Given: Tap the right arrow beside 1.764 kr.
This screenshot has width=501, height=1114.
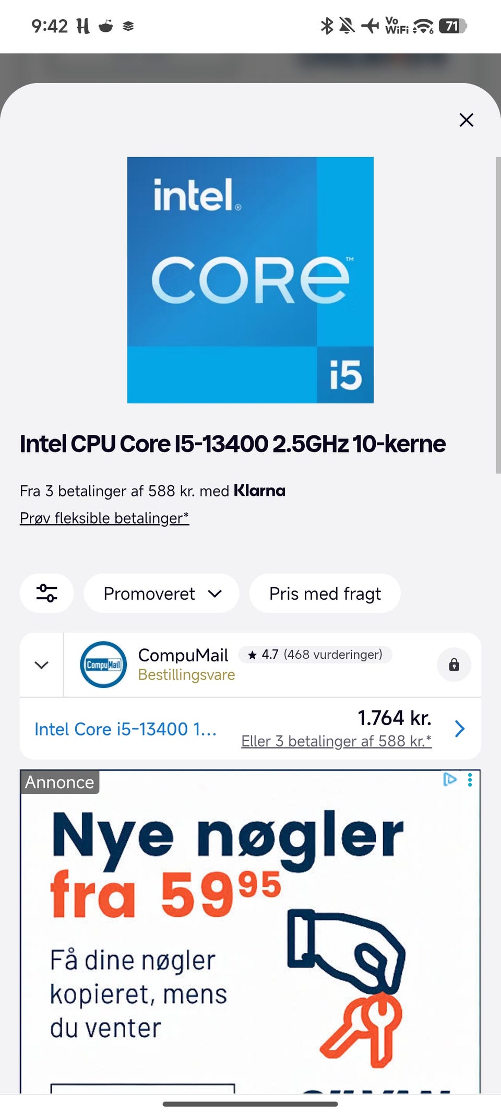Looking at the screenshot, I should [459, 729].
